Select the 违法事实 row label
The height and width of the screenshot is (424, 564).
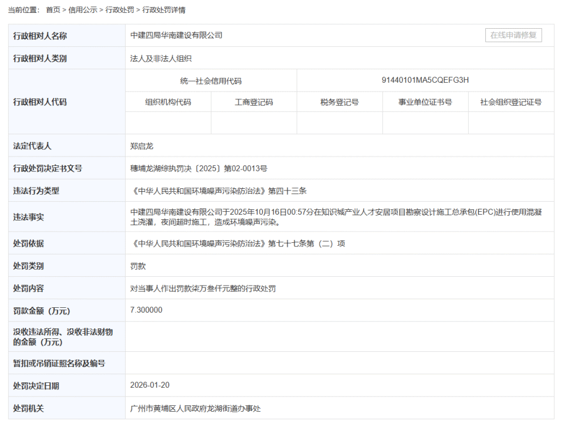[28, 217]
